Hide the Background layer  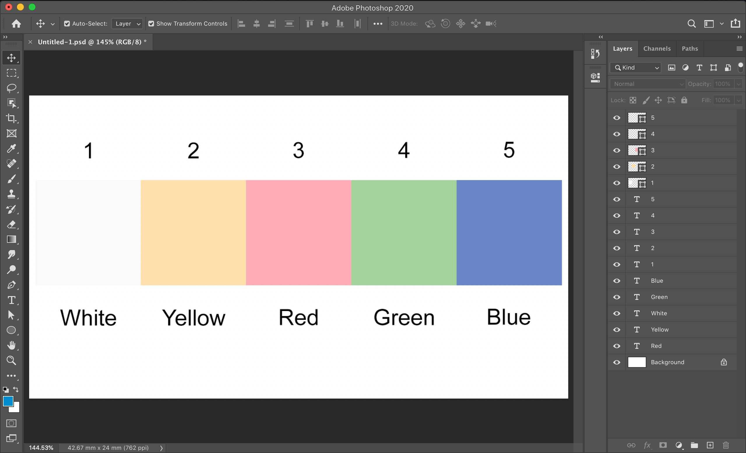click(616, 362)
